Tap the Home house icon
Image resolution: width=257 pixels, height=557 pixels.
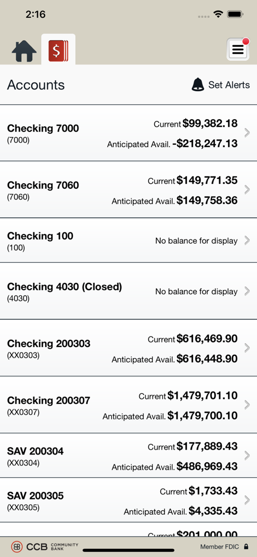[x=24, y=51]
